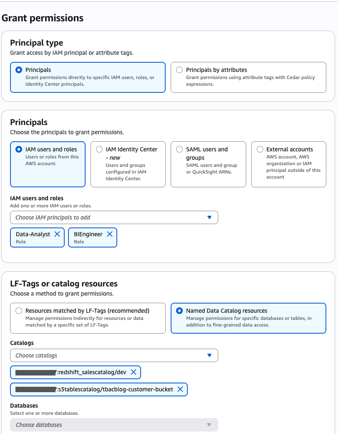
Task: Select Named Data Catalog resources option
Action: 179,311
